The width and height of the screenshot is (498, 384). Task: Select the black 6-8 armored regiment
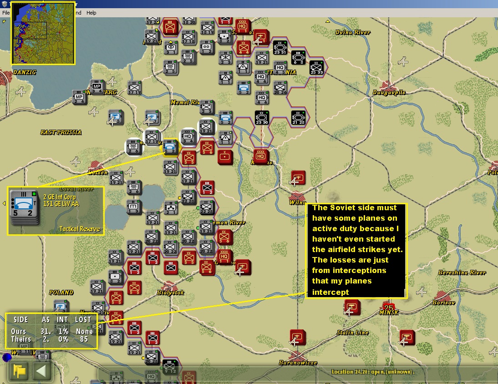point(298,57)
